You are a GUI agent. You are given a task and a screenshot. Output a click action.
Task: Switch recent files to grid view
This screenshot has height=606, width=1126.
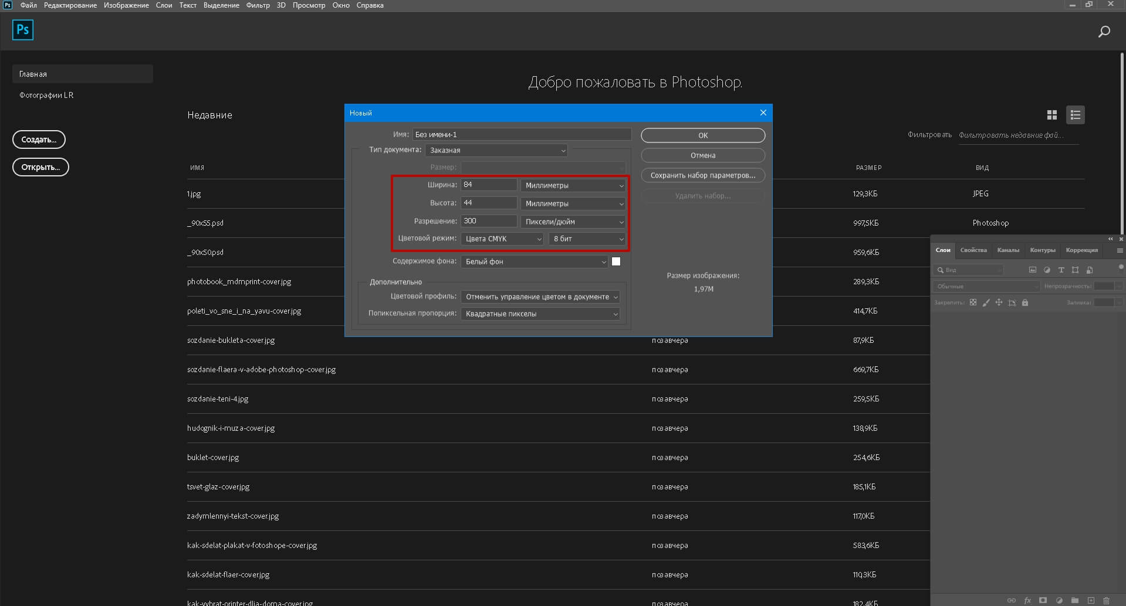coord(1051,115)
